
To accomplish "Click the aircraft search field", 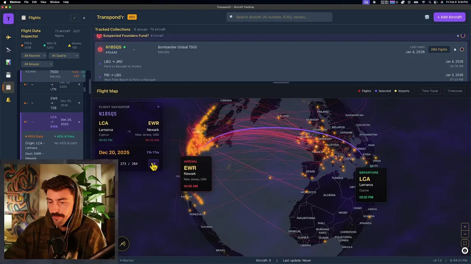I will [x=280, y=17].
